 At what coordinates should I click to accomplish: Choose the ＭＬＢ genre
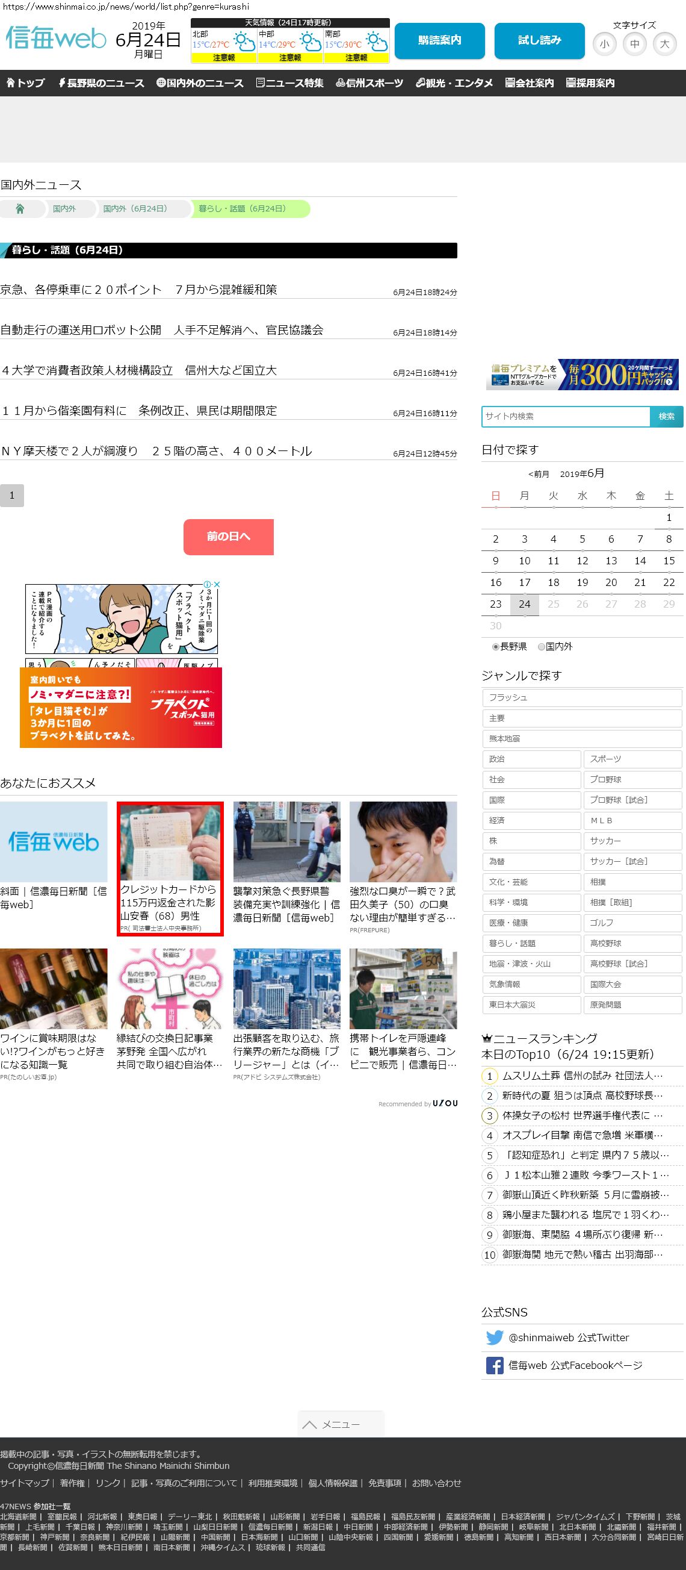pos(632,821)
